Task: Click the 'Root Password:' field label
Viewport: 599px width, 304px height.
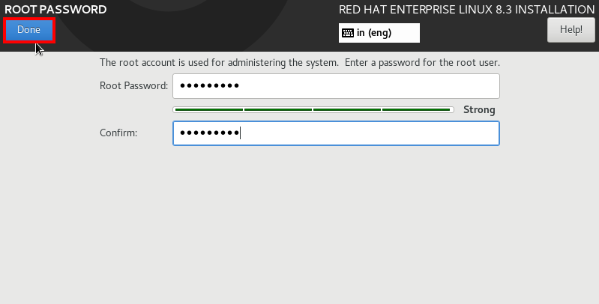Action: (x=133, y=86)
